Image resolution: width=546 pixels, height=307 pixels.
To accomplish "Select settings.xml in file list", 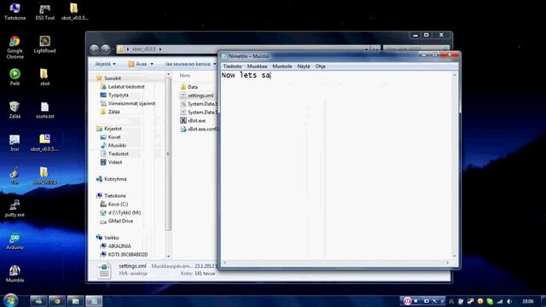I will (197, 96).
